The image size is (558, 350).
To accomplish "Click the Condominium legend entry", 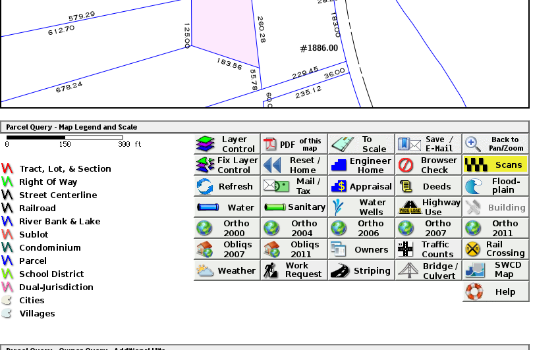I will [50, 247].
